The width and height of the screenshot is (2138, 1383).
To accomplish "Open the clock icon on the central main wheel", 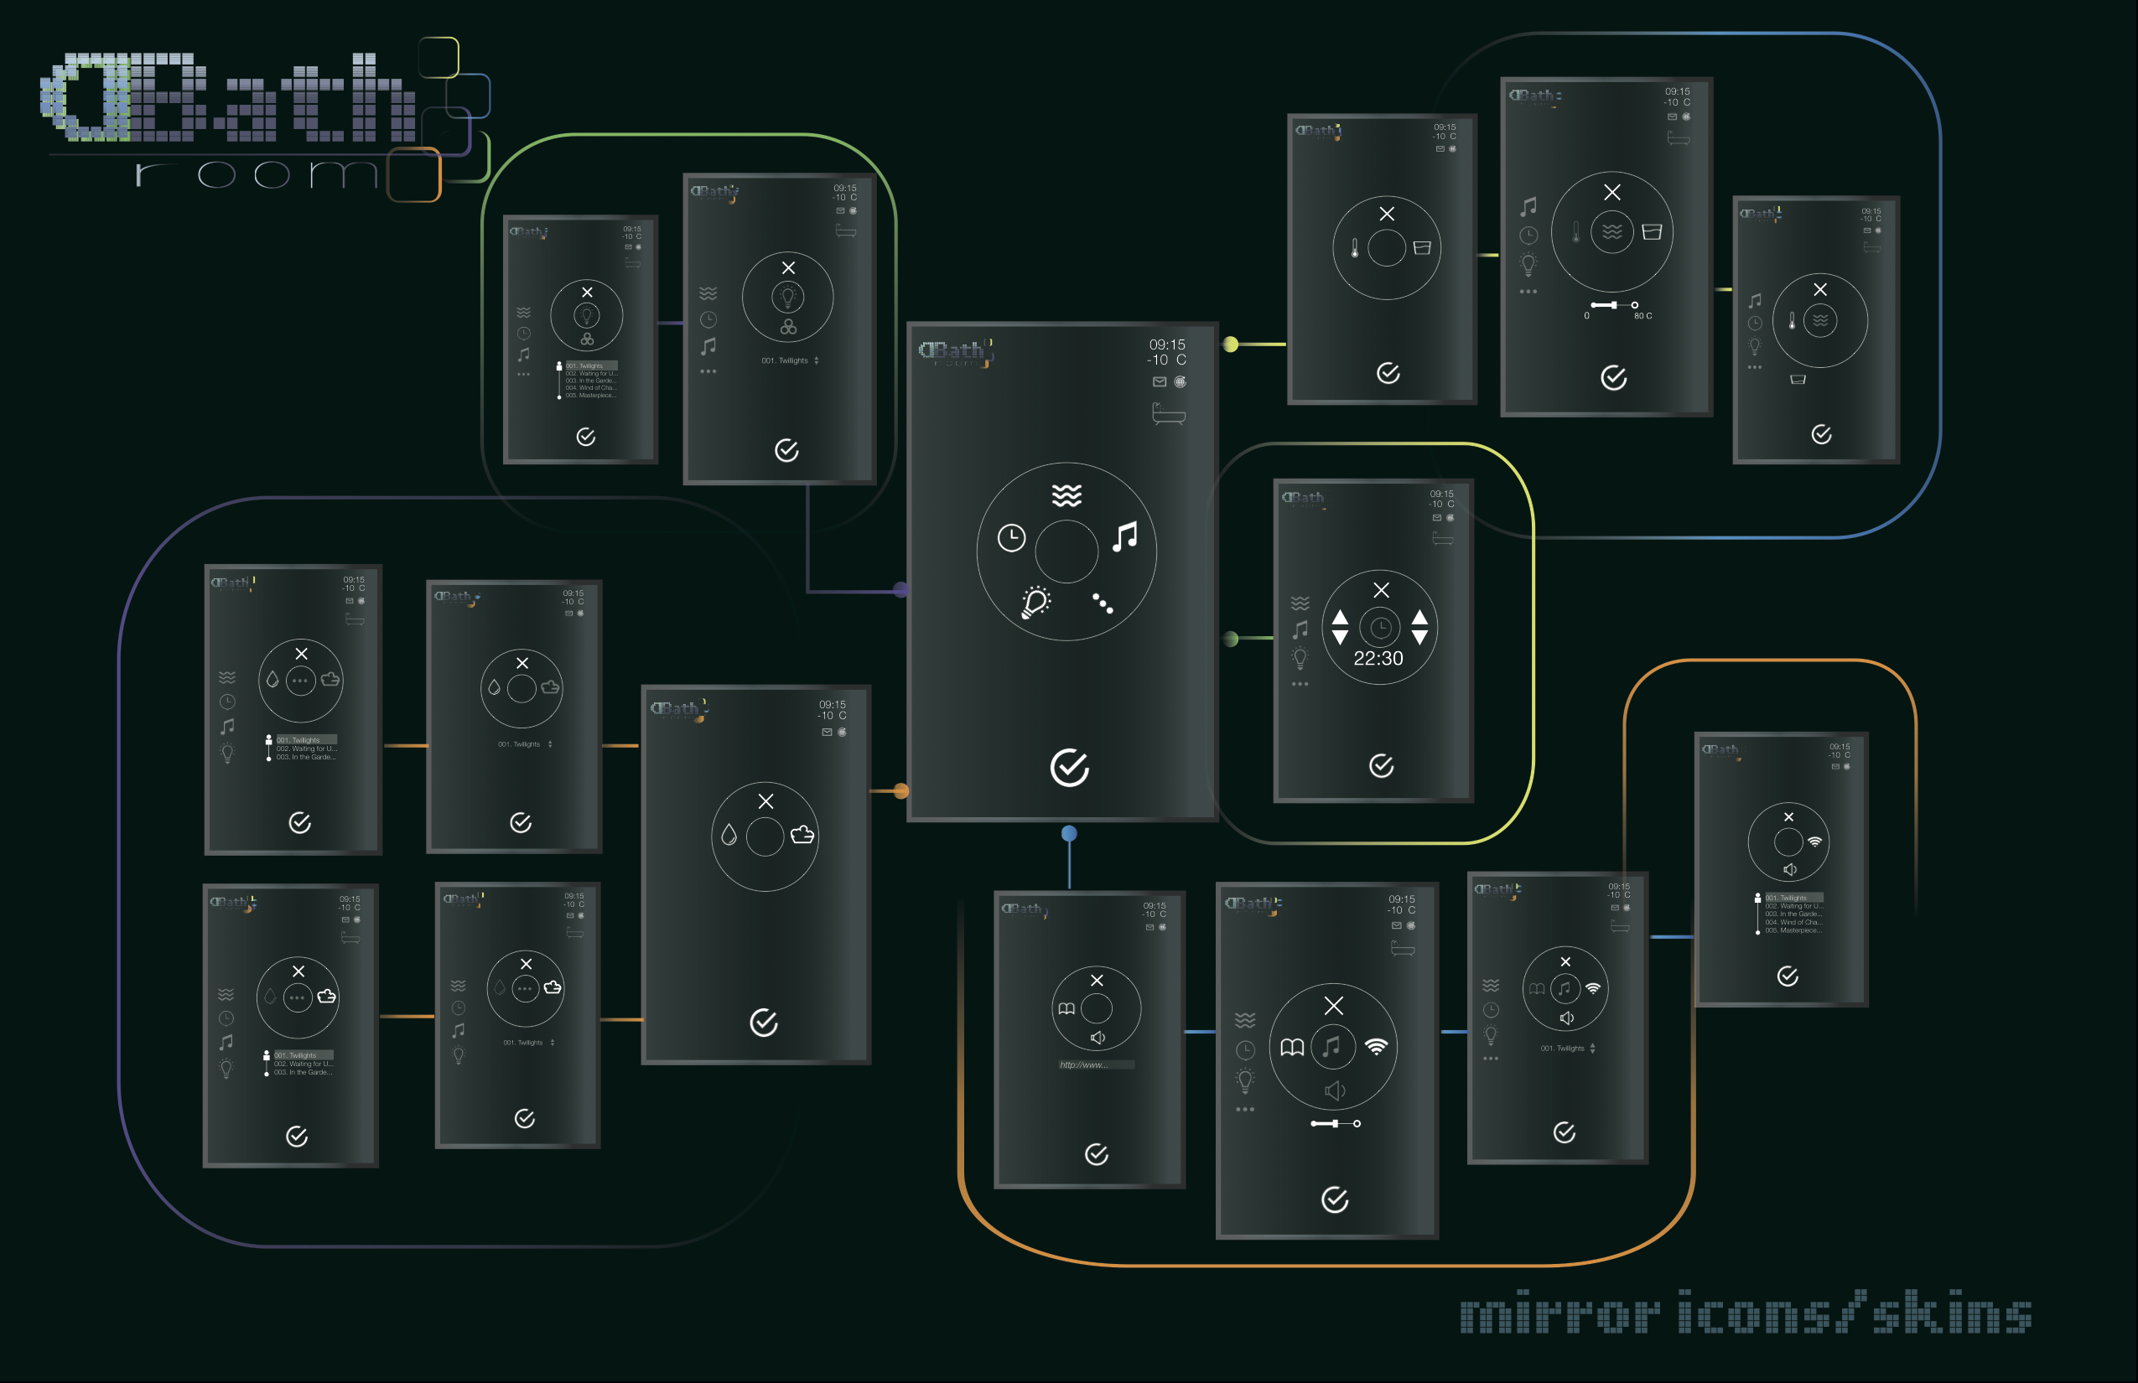I will (1011, 538).
